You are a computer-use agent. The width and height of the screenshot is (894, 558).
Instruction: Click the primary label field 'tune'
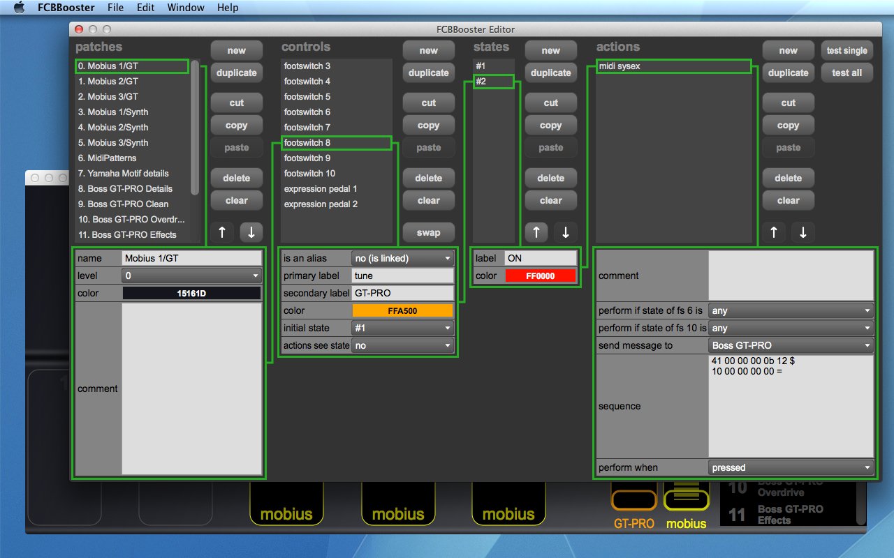click(402, 276)
